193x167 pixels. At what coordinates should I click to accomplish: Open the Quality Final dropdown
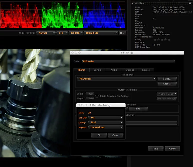click(x=106, y=122)
